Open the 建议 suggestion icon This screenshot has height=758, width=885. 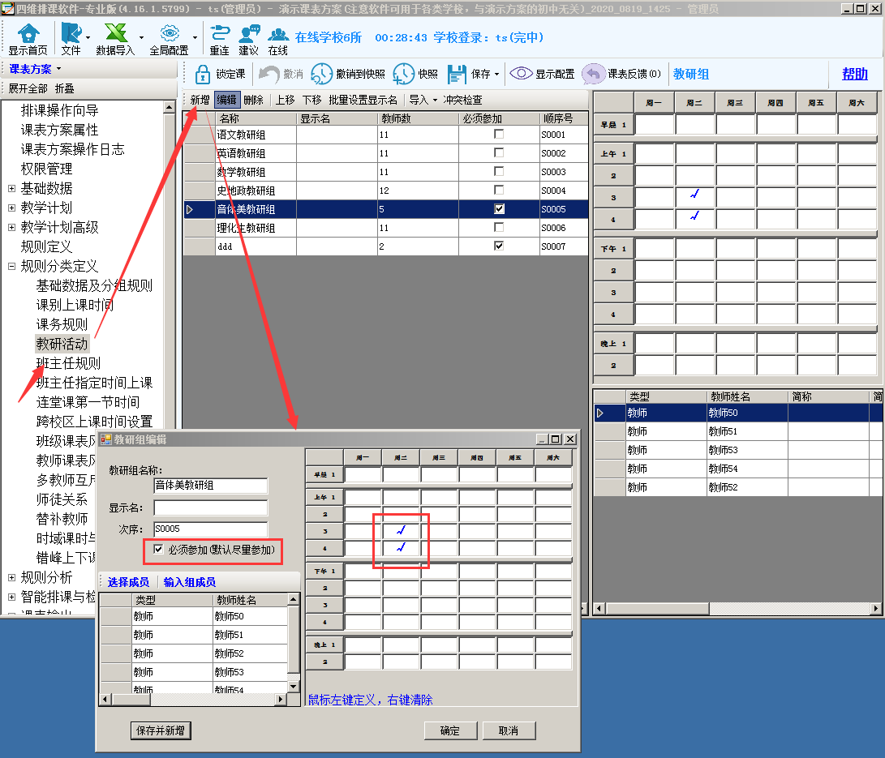(249, 33)
